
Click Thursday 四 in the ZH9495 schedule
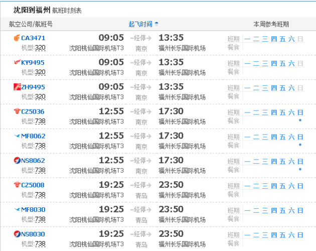(x=274, y=88)
